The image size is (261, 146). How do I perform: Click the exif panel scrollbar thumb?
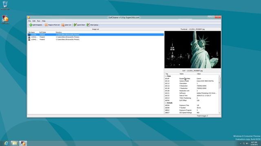219,83
